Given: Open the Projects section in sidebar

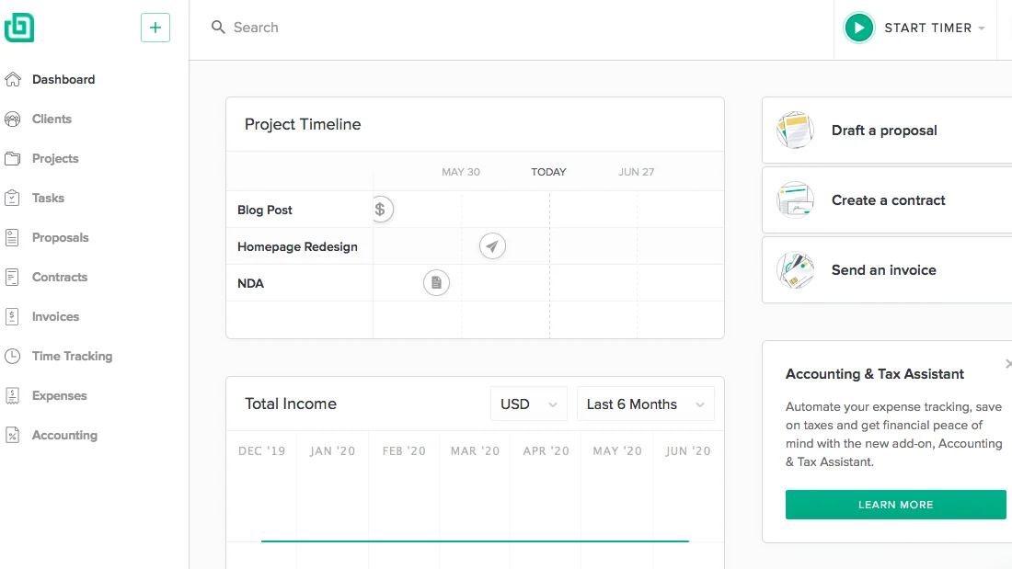Looking at the screenshot, I should [55, 158].
